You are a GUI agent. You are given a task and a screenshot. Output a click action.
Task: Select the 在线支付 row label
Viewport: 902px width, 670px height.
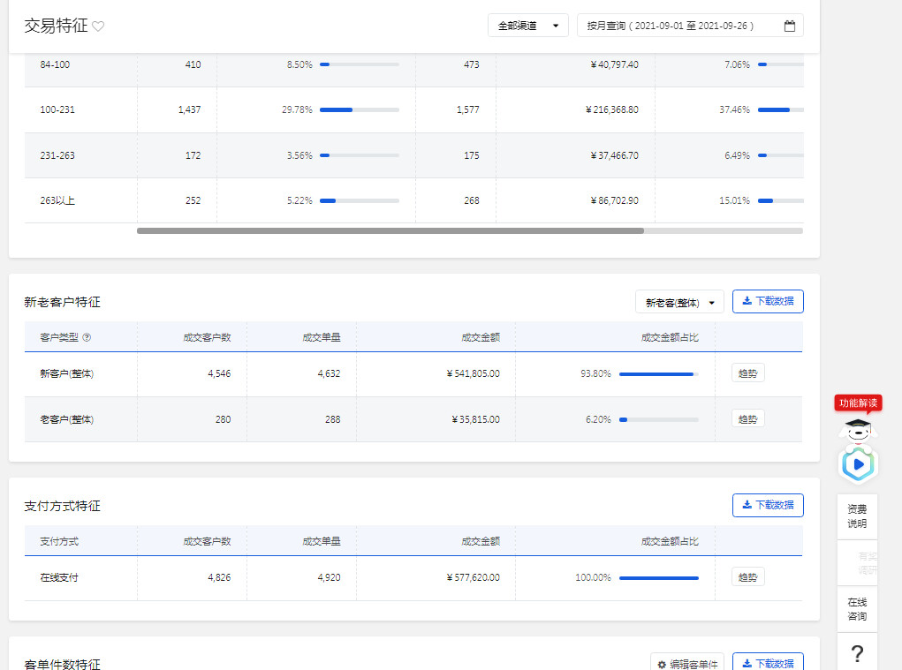point(59,577)
